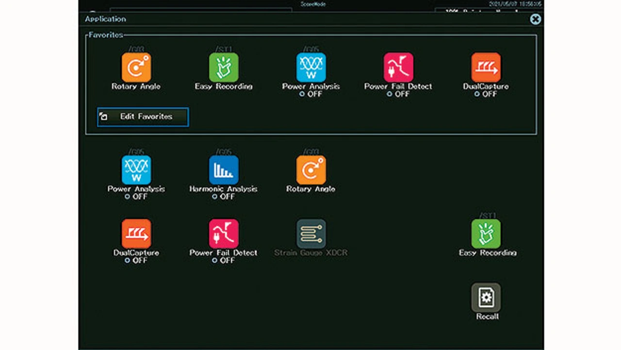Open DualCapture icon in lower application list
Viewport: 621px width, 350px height.
[x=136, y=234]
